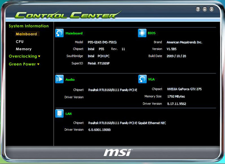Click memory size value 1792 MBytes
This screenshot has width=225, height=164.
coord(176,97)
